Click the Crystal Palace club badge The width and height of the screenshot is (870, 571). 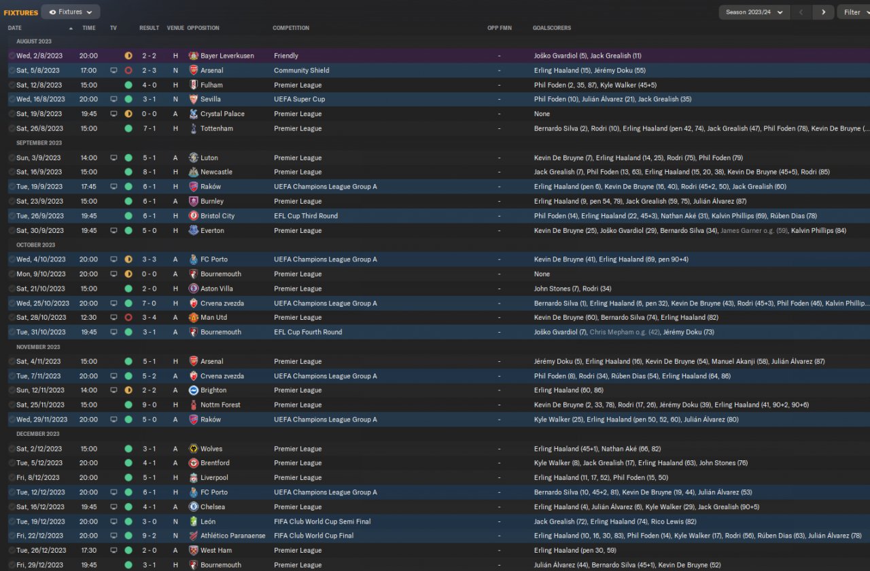[194, 114]
